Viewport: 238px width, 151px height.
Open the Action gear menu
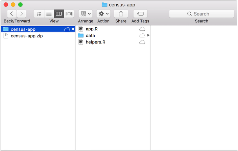(103, 14)
